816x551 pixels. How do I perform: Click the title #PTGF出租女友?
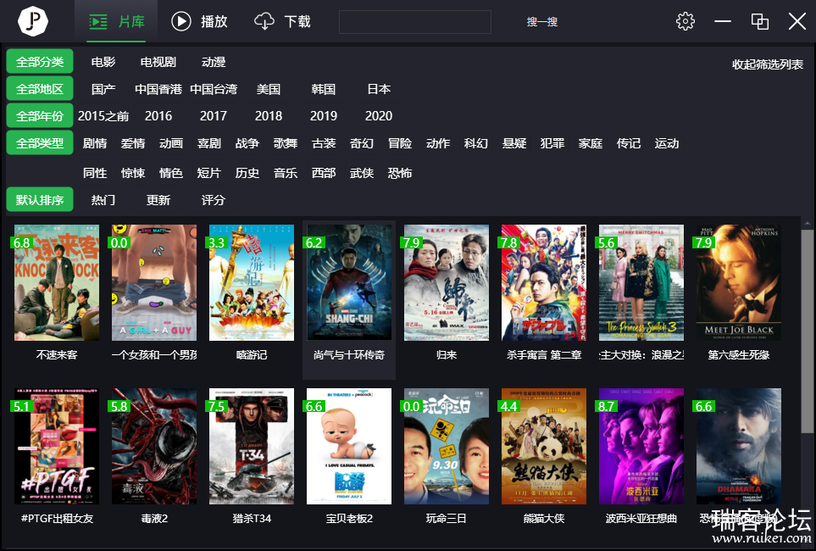pos(57,519)
